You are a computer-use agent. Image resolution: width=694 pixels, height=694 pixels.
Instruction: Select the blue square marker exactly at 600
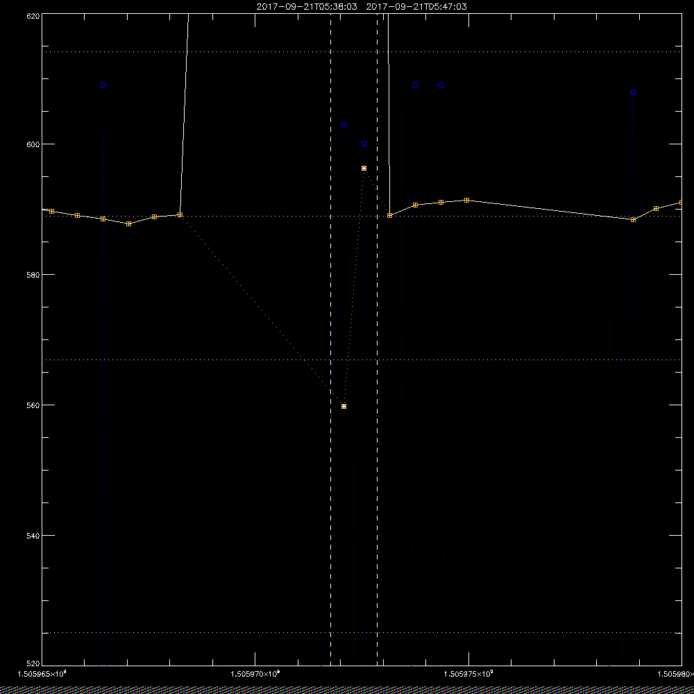(x=364, y=144)
